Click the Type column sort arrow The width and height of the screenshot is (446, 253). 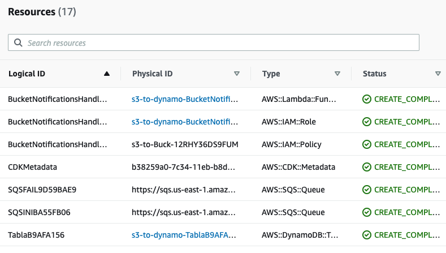[337, 74]
